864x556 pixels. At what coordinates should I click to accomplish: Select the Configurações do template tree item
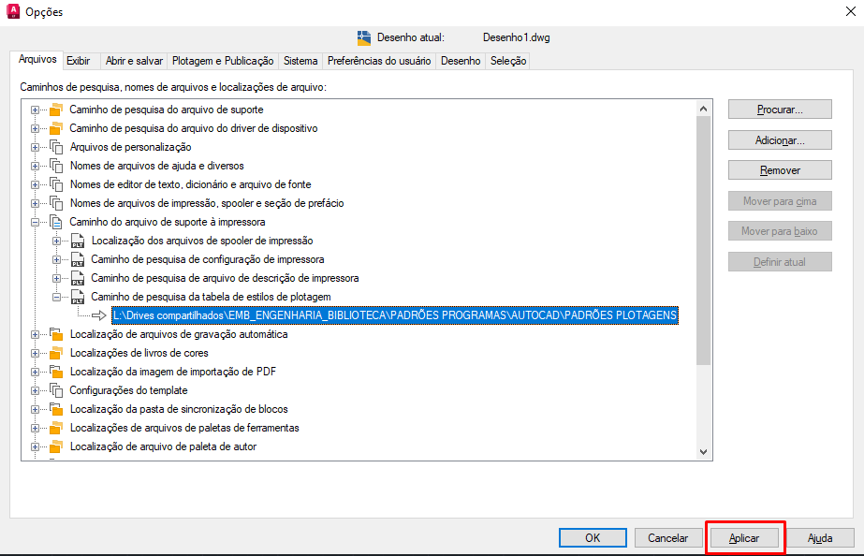click(x=128, y=390)
